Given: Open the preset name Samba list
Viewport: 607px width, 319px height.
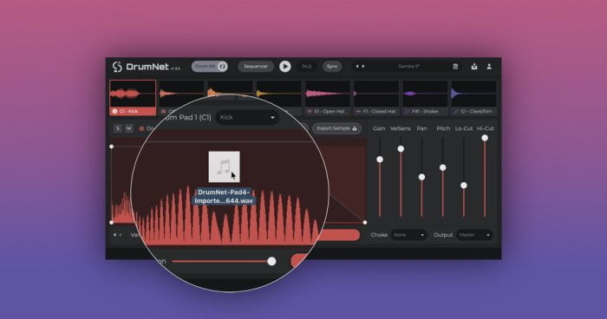Looking at the screenshot, I should pos(408,67).
